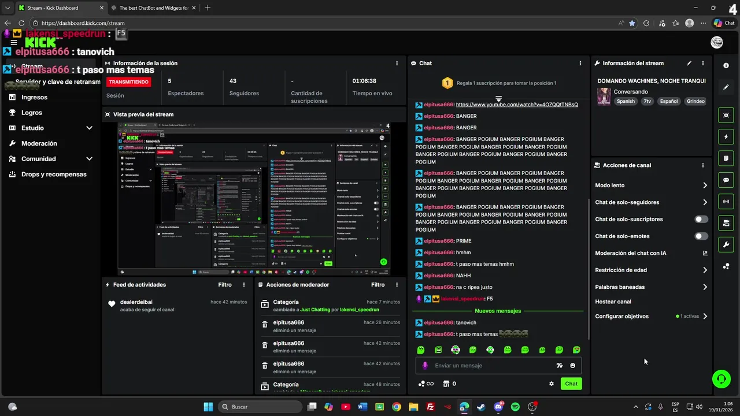Open Steam from the Windows taskbar
This screenshot has height=416, width=740.
pyautogui.click(x=481, y=407)
